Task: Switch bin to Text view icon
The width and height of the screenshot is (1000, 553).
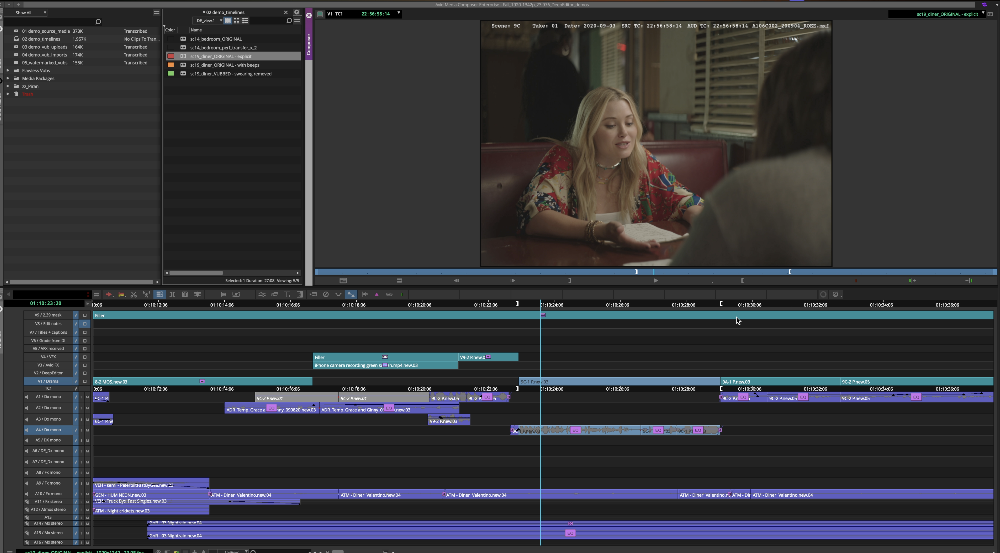Action: [x=228, y=21]
